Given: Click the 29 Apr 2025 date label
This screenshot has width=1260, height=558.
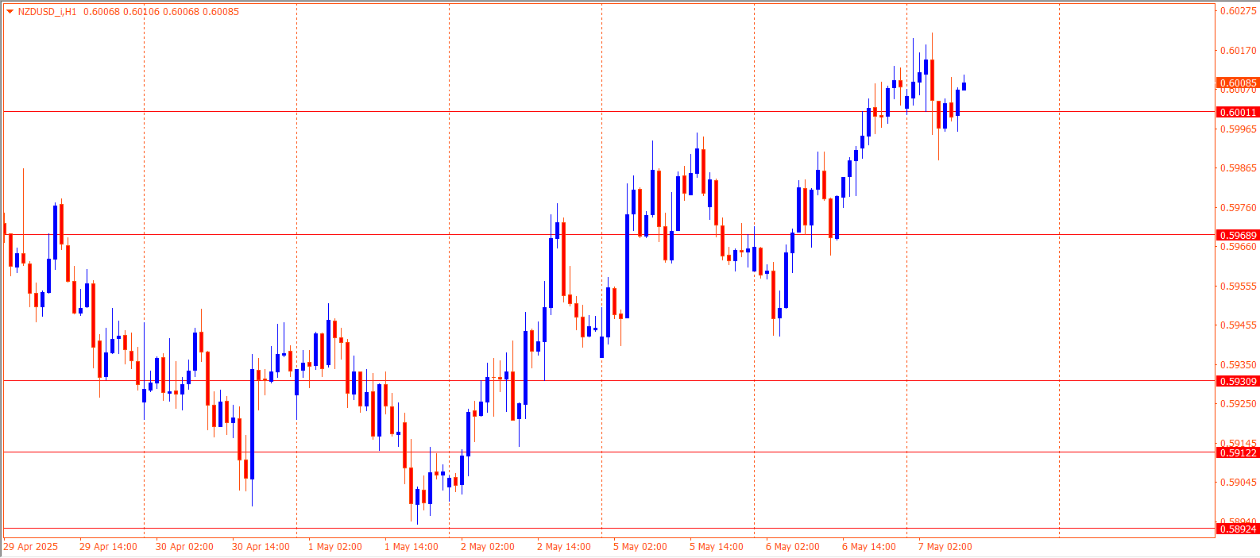Looking at the screenshot, I should pyautogui.click(x=31, y=547).
